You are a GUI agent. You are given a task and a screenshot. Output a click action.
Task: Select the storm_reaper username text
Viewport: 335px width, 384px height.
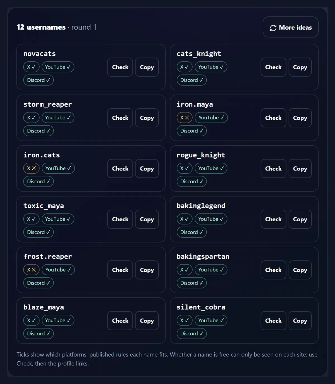pos(48,105)
